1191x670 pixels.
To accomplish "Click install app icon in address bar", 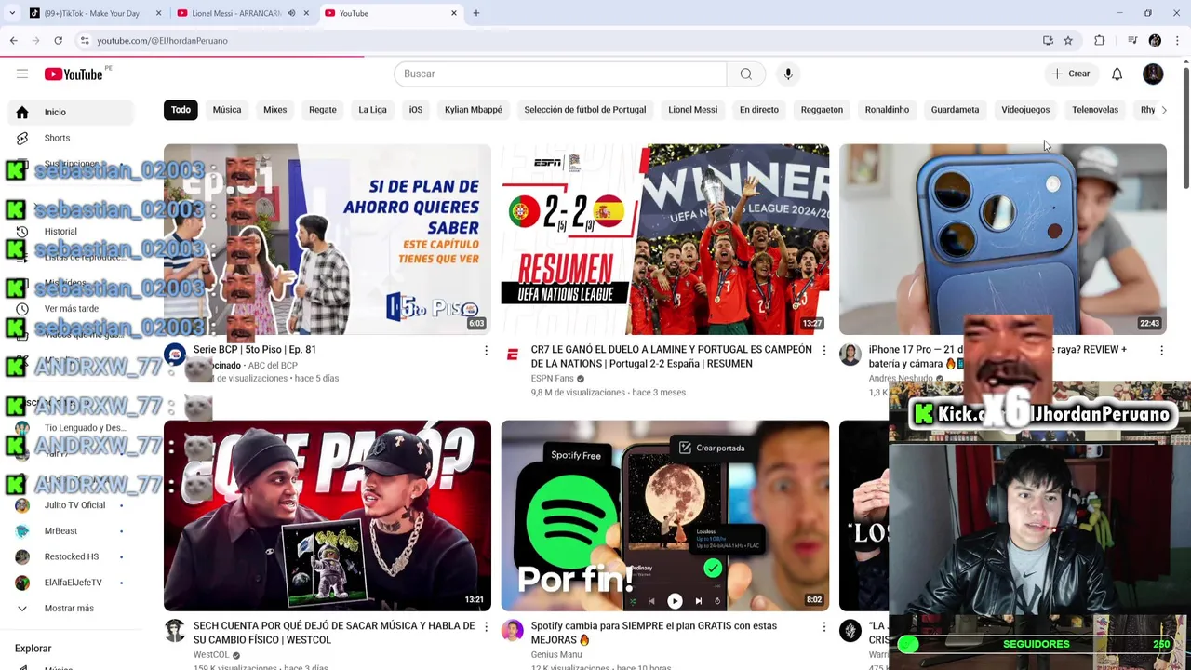I will coord(1048,40).
